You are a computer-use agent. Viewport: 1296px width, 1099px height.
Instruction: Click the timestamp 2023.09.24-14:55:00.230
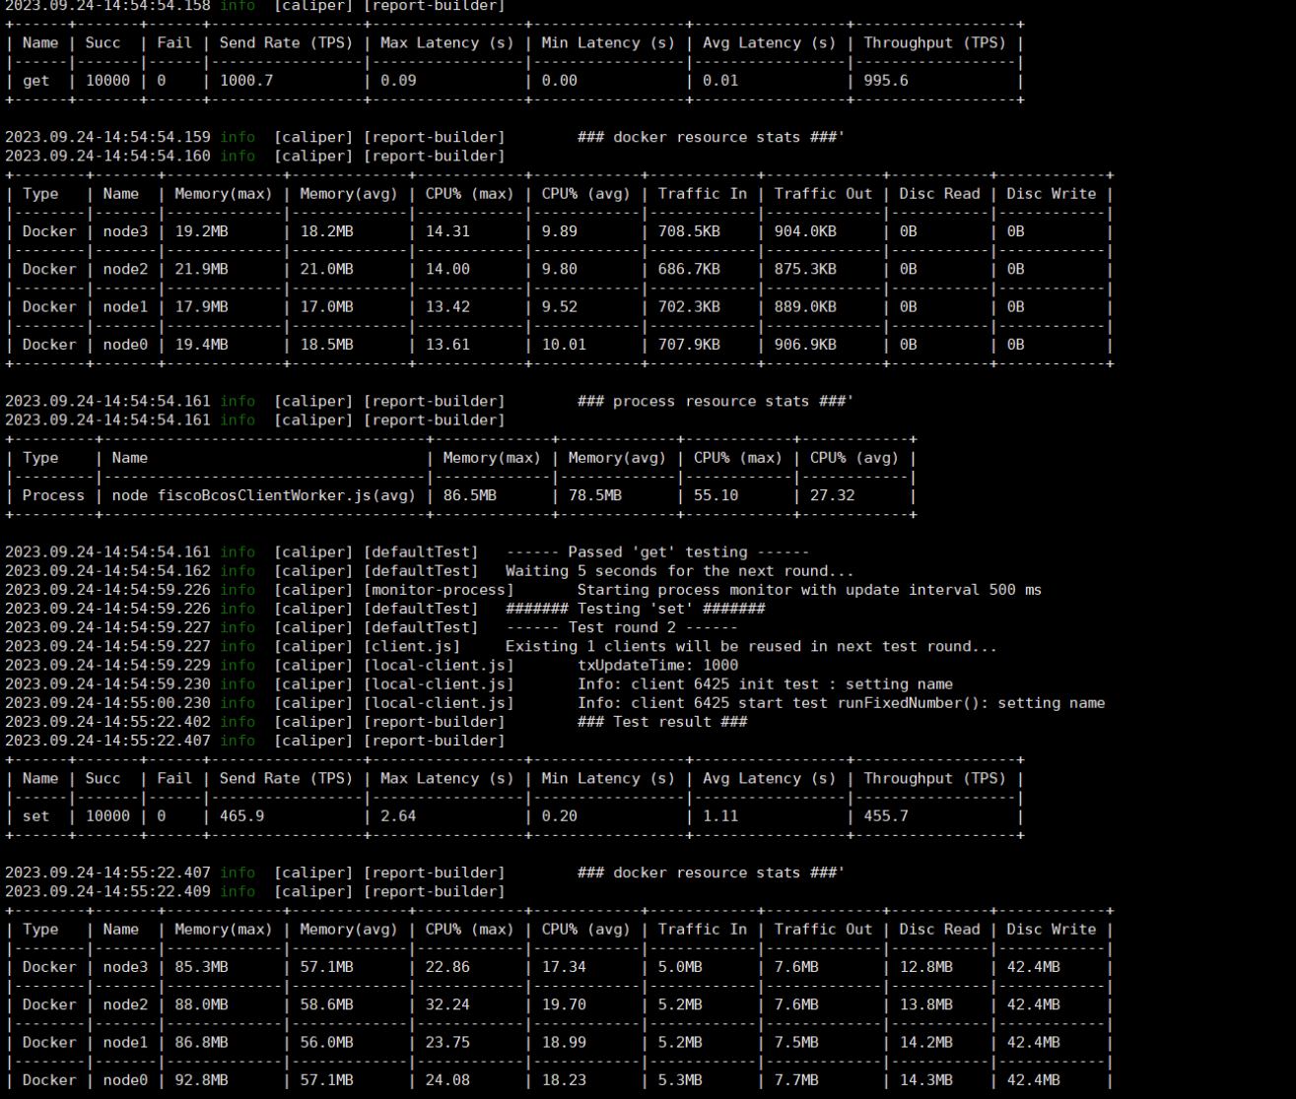(x=107, y=703)
